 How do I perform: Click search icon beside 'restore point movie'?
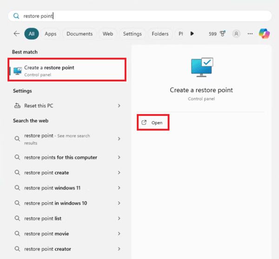pos(17,233)
